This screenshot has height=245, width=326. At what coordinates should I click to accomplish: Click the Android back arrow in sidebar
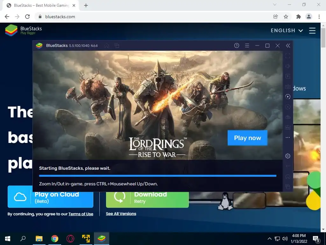288,166
